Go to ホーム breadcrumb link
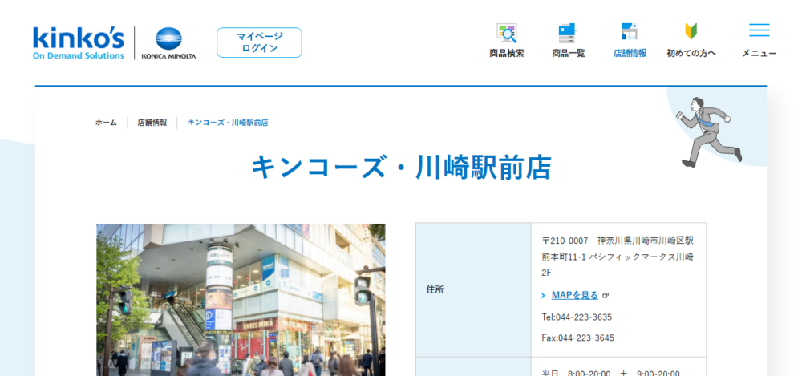 (x=106, y=123)
